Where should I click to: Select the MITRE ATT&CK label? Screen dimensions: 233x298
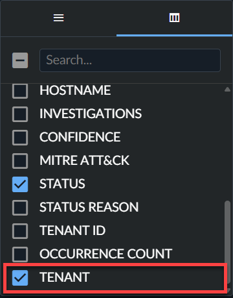point(84,160)
